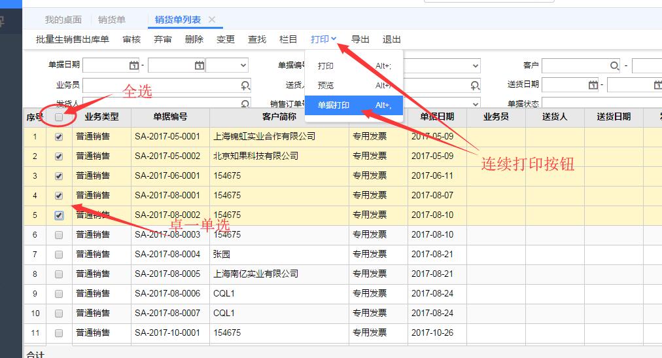Open calendar for 单据日期 end date

(200, 65)
